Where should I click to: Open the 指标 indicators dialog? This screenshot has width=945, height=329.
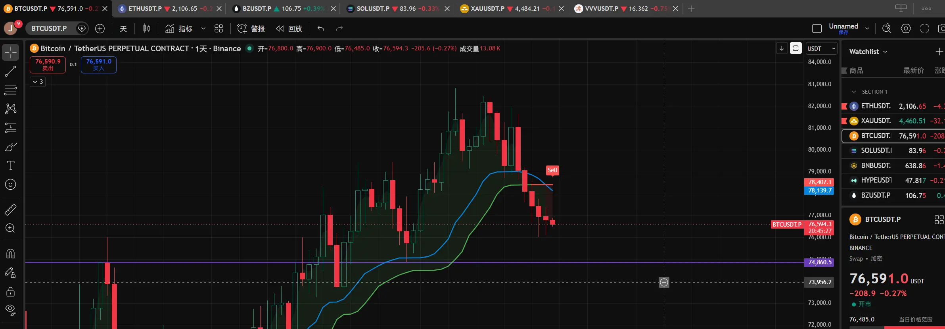[179, 29]
